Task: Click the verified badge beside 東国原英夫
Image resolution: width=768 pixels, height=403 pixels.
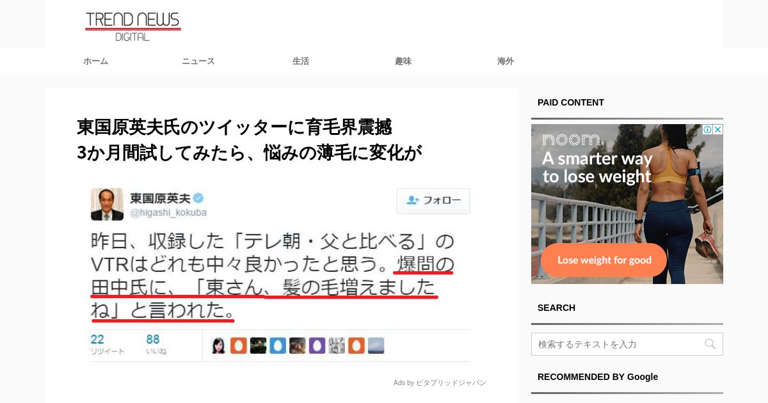Action: coord(199,198)
